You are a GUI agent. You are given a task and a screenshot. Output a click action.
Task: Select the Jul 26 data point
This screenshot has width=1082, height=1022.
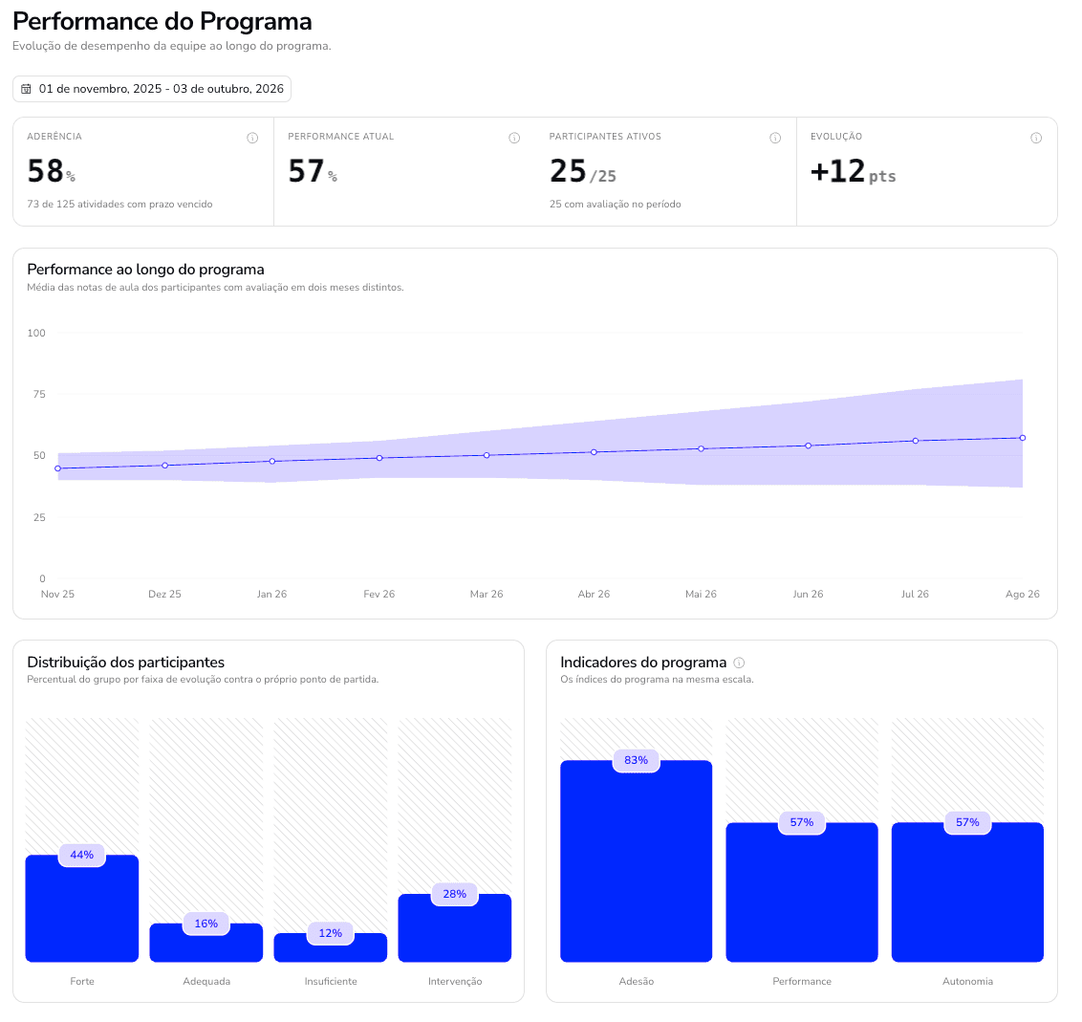coord(916,441)
